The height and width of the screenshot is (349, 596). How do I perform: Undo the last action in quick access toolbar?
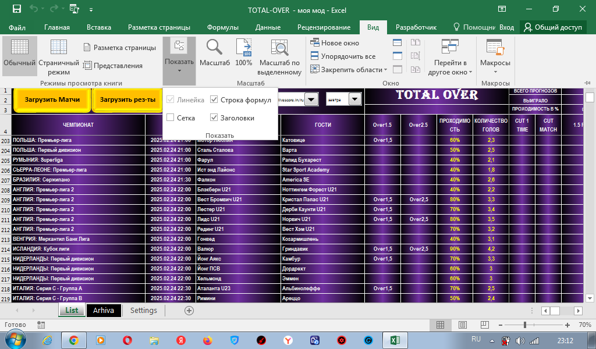tap(34, 9)
